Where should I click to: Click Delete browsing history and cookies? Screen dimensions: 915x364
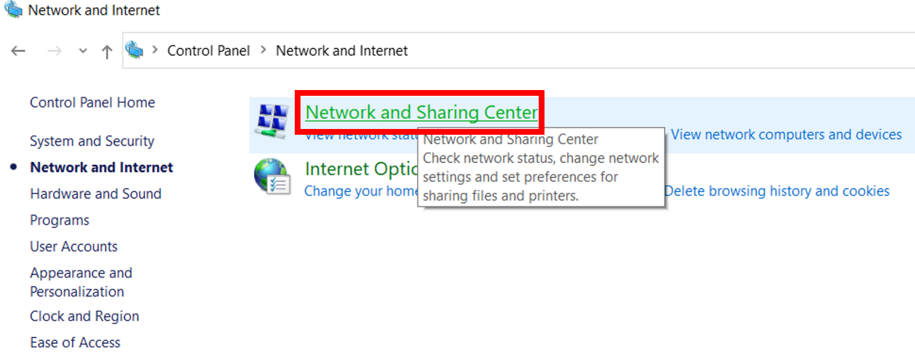click(x=776, y=191)
